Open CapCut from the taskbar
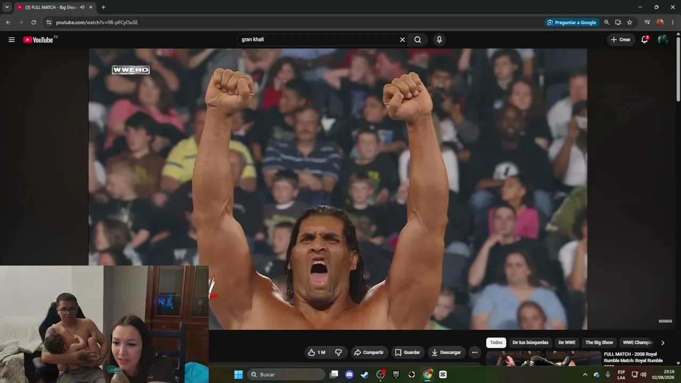The image size is (681, 383). click(443, 374)
